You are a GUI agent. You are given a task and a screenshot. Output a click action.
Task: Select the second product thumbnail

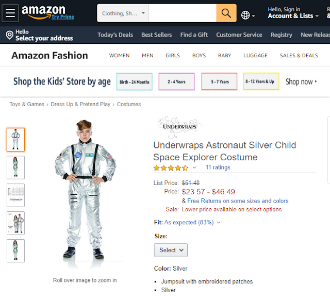[15, 168]
